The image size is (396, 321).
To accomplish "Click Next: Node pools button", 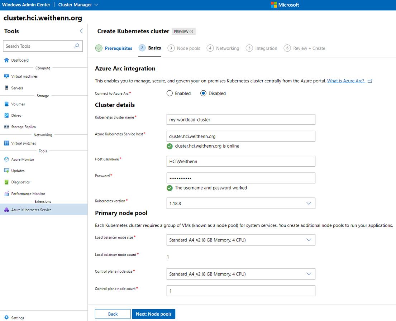I will [153, 314].
